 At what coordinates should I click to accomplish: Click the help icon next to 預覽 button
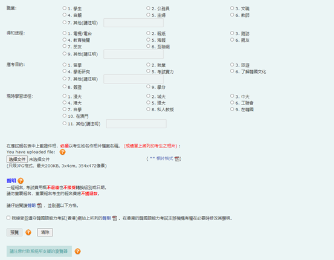click(28, 232)
